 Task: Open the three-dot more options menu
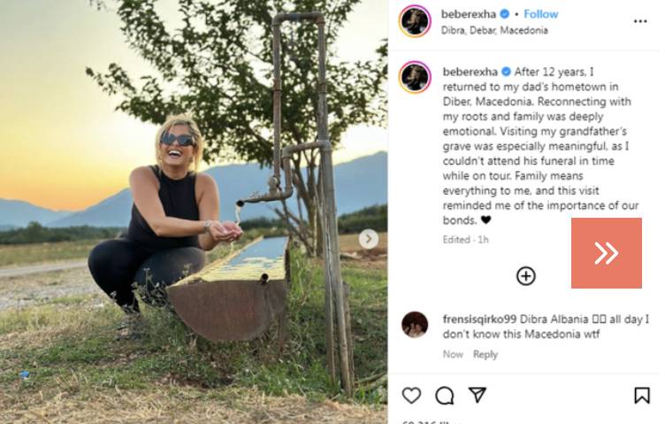(x=640, y=21)
